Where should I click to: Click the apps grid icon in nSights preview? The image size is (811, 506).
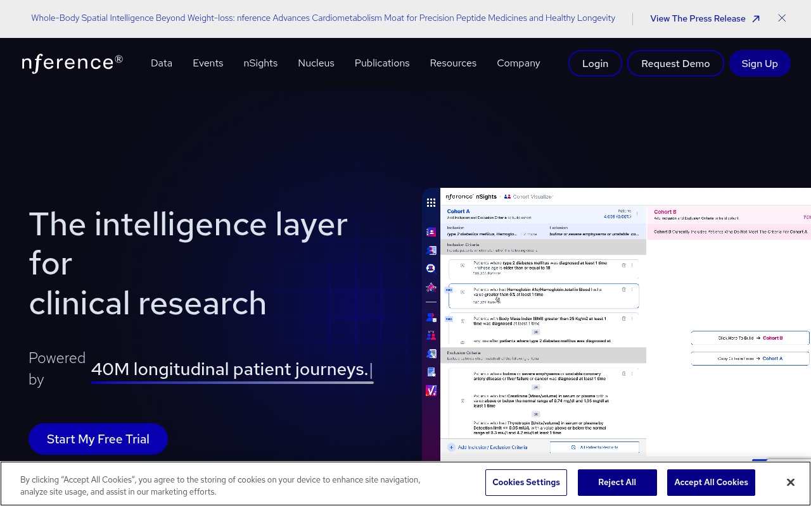click(431, 203)
